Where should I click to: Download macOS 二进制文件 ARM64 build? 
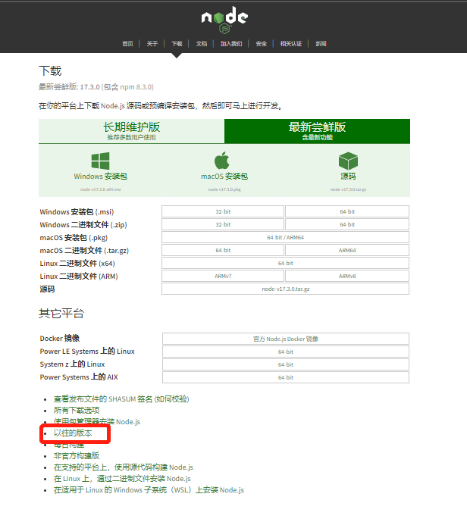(x=347, y=250)
